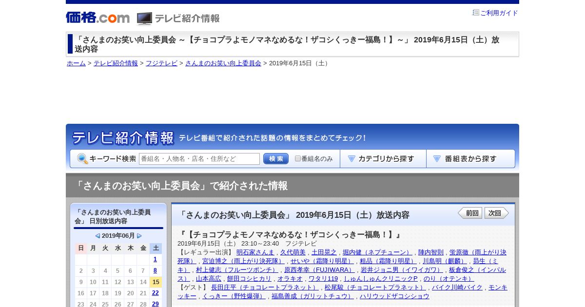Open テレビ紹介情報 breadcrumb link
This screenshot has height=307, width=585.
tap(116, 63)
